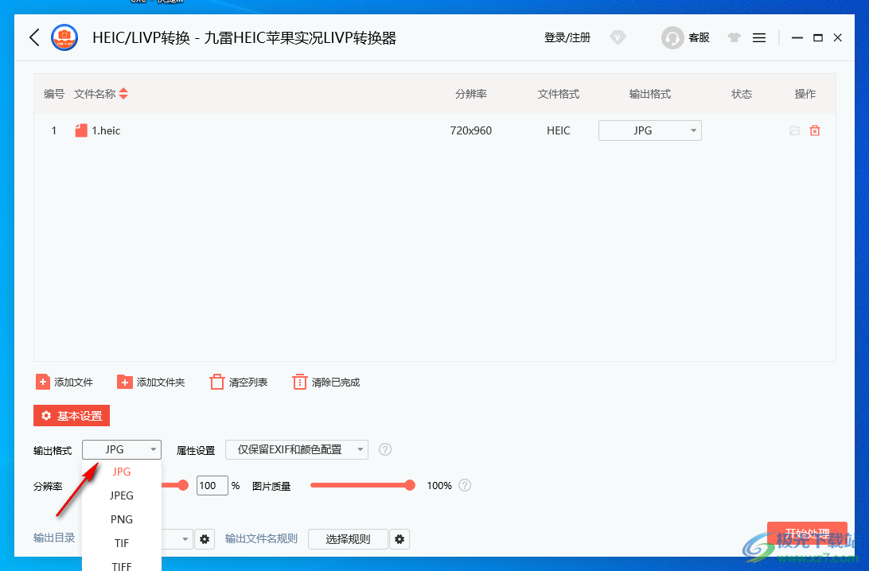Select JPG in the format list
The image size is (869, 571).
pyautogui.click(x=122, y=472)
